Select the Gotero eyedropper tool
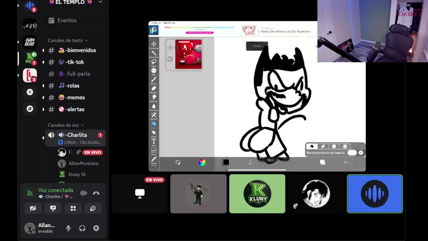This screenshot has height=241, width=428. [x=154, y=159]
